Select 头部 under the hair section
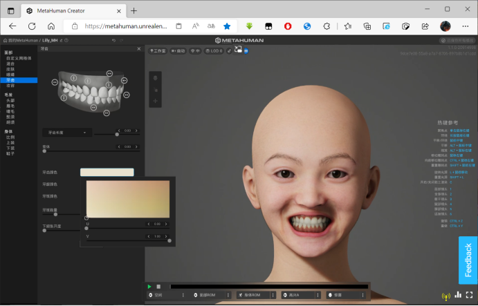Image resolution: width=478 pixels, height=306 pixels. [x=10, y=100]
